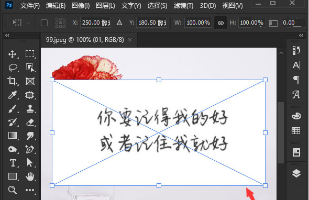This screenshot has width=309, height=200.
Task: Open the Properties panel icon
Action: [296, 152]
